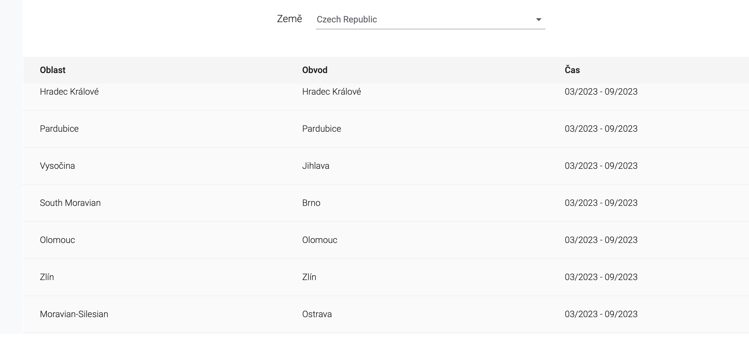Select the Olomouc oblast entry
This screenshot has height=352, width=749.
[57, 240]
